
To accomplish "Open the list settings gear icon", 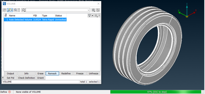I will (x=93, y=10).
